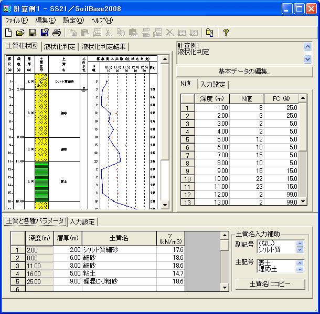
Task: Click 主記号 list down arrow
Action: pyautogui.click(x=300, y=269)
